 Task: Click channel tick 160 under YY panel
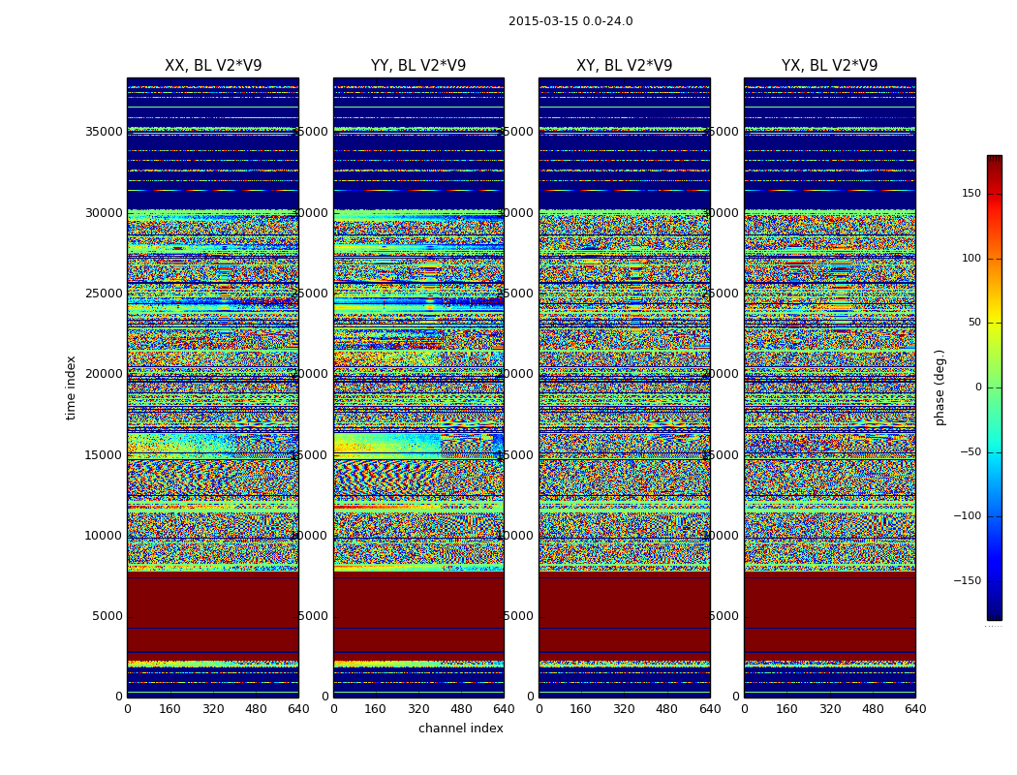click(376, 709)
